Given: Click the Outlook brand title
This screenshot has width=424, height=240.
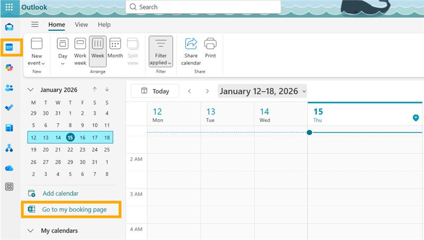Looking at the screenshot, I should (34, 7).
